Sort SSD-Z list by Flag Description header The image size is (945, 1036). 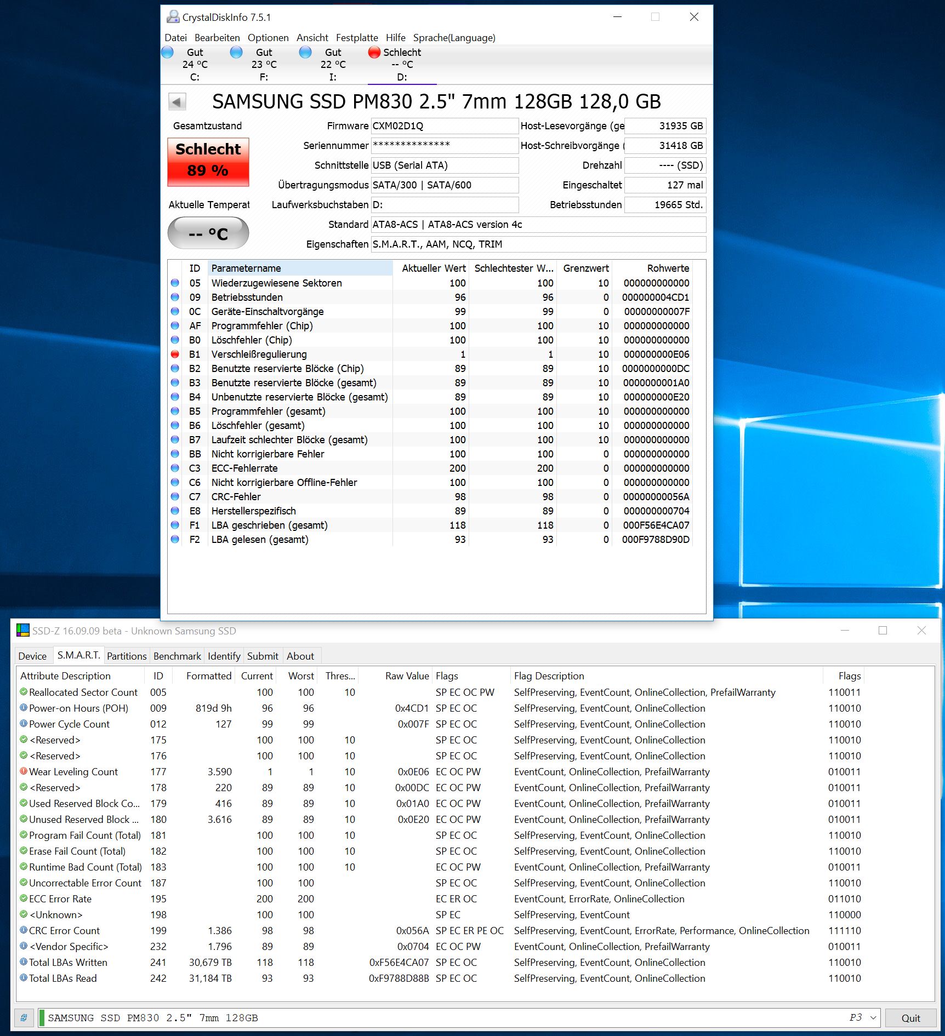click(x=666, y=676)
